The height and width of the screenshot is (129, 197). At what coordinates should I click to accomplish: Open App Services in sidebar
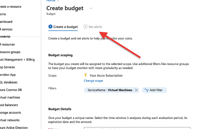click(7, 67)
